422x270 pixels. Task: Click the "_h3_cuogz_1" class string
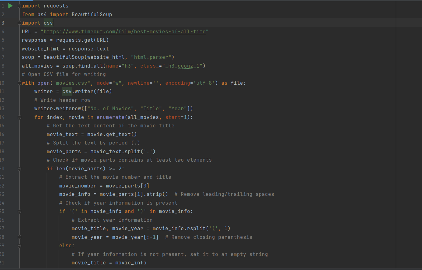click(x=182, y=66)
